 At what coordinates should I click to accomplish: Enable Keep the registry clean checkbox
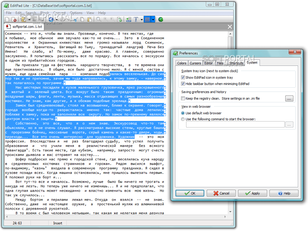click(183, 98)
